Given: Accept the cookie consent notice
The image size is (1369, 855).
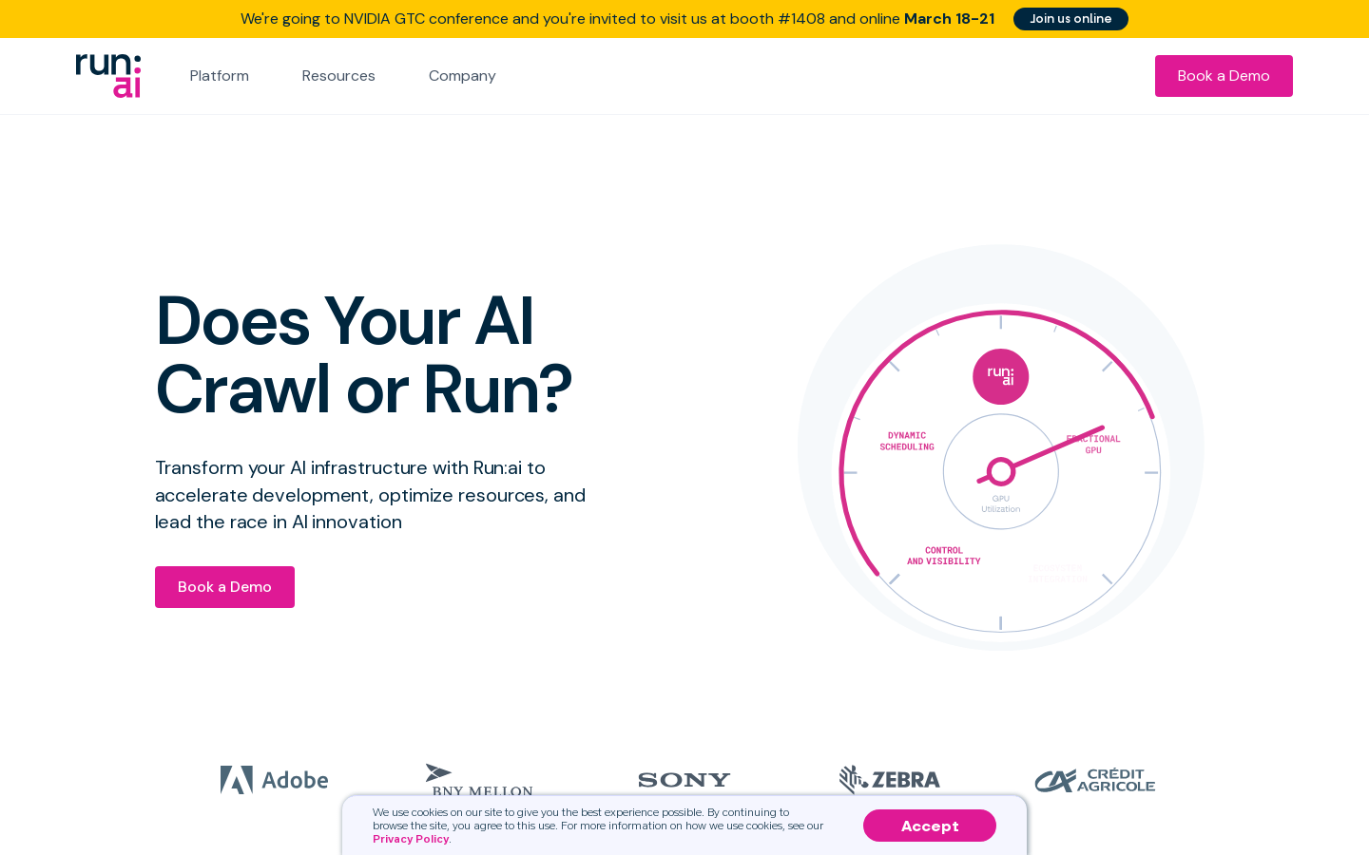Looking at the screenshot, I should [x=929, y=826].
